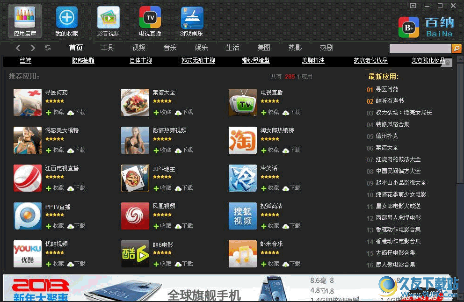The height and width of the screenshot is (302, 464).
Task: Open the 淘 淘女郎热销榜 app icon
Action: pos(243,140)
